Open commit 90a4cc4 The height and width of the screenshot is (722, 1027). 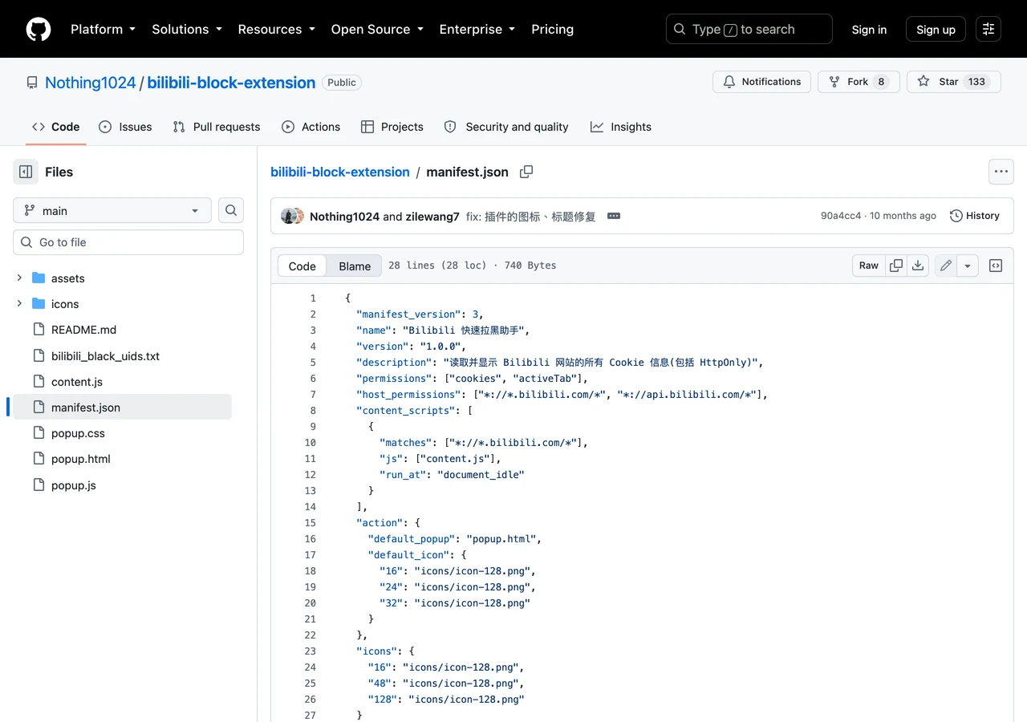[x=841, y=216]
